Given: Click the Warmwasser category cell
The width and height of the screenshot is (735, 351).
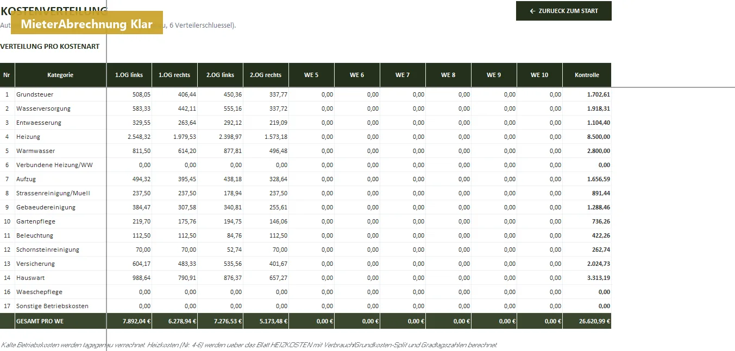Looking at the screenshot, I should click(60, 151).
